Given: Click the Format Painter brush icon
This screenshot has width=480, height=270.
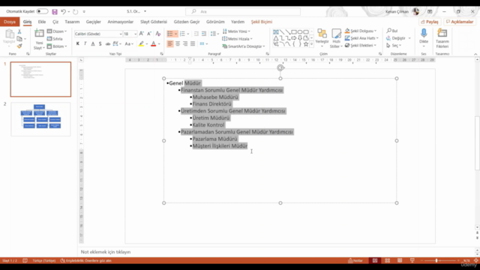Looking at the screenshot, I should (19, 46).
